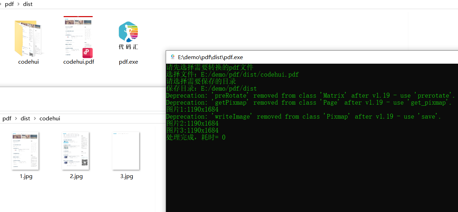The height and width of the screenshot is (212, 458).
Task: Select the 3.jpg image thumbnail
Action: (x=126, y=150)
